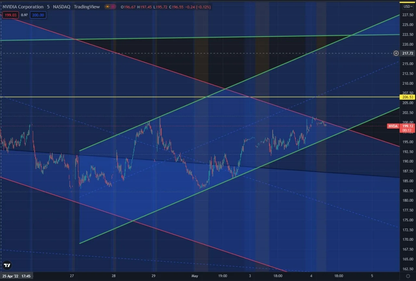The height and width of the screenshot is (281, 416).
Task: Click the 29 date label on time axis
Action: [x=154, y=276]
